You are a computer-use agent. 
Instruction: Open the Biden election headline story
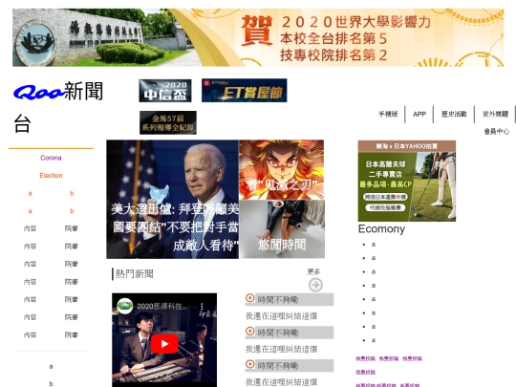[172, 199]
